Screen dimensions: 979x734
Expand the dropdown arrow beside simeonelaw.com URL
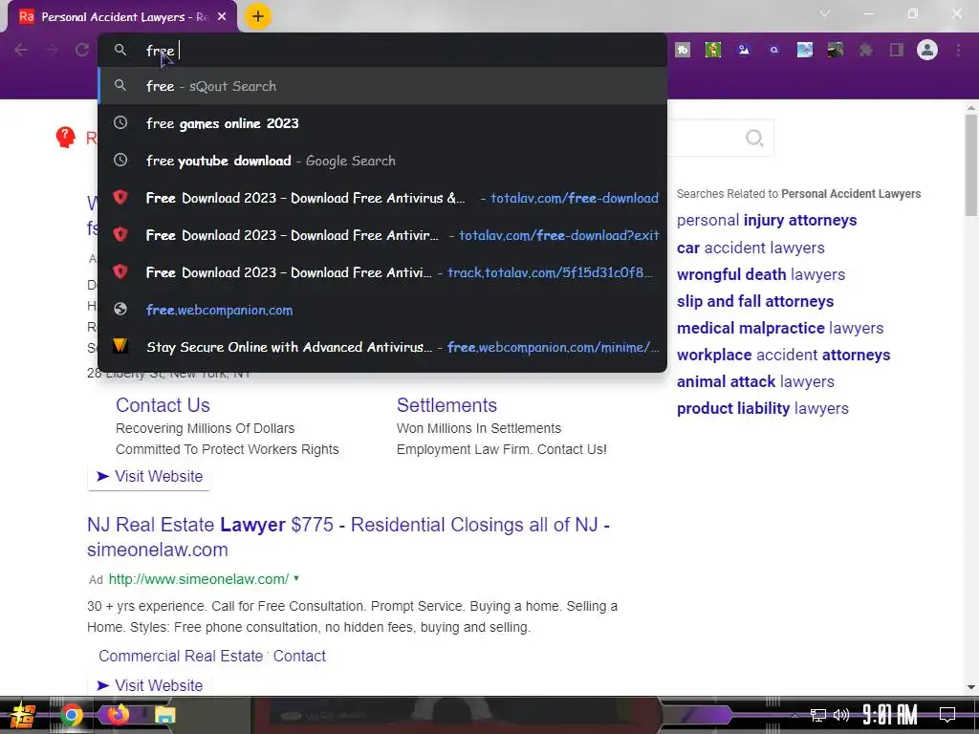click(296, 578)
